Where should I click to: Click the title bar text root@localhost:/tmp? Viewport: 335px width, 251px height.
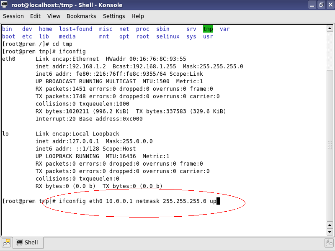67,5
